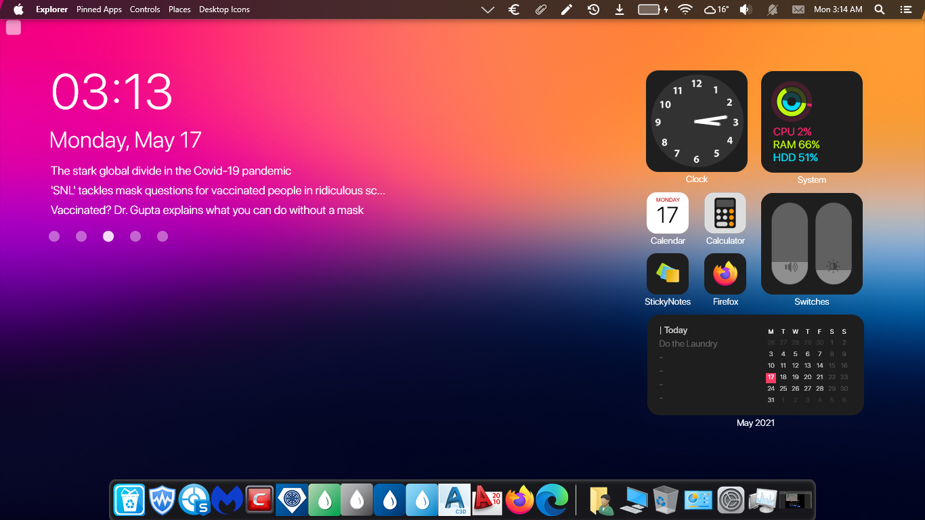This screenshot has height=520, width=925.
Task: Expand the chevron arrow in menu bar
Action: pyautogui.click(x=488, y=9)
